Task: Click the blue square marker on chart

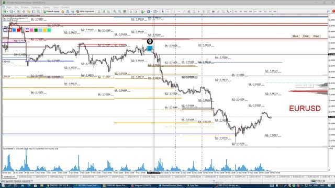Action: (x=150, y=49)
